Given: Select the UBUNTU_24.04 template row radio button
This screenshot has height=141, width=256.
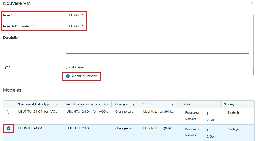Looking at the screenshot, I should 9,128.
